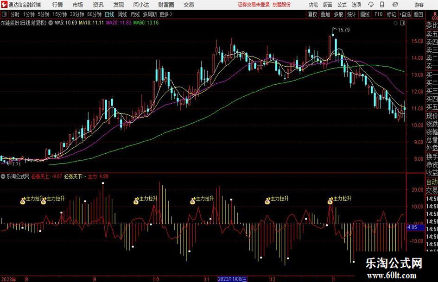Open the 市场 menu
Viewport: 438px width, 282px height.
tap(78, 5)
